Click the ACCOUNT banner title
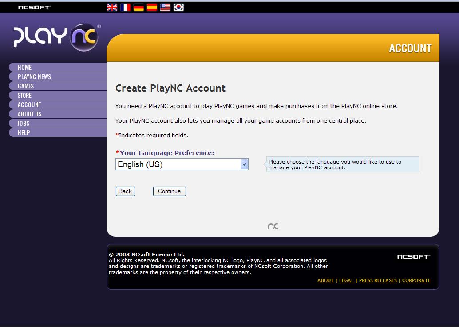Viewport: 459px width, 327px height. pyautogui.click(x=411, y=48)
